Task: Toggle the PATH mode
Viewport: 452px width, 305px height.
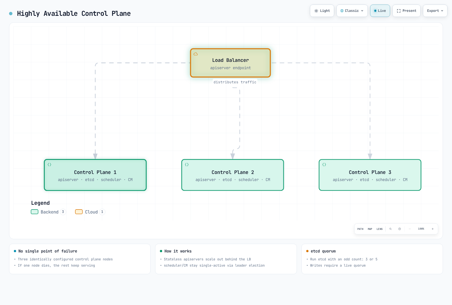Action: tap(360, 229)
